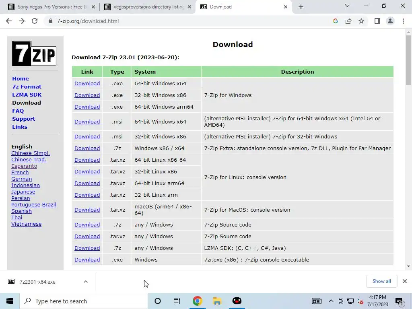Close the Sony Vegas Pro Versions tab
Image resolution: width=412 pixels, height=309 pixels.
tap(93, 7)
